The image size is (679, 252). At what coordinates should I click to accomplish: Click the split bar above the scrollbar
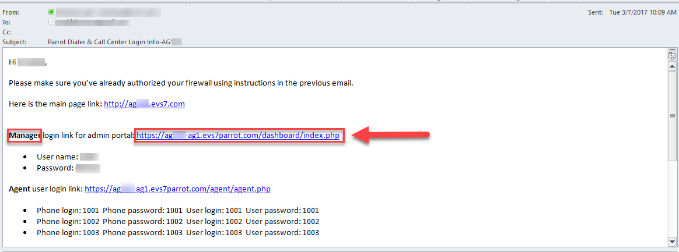(672, 48)
